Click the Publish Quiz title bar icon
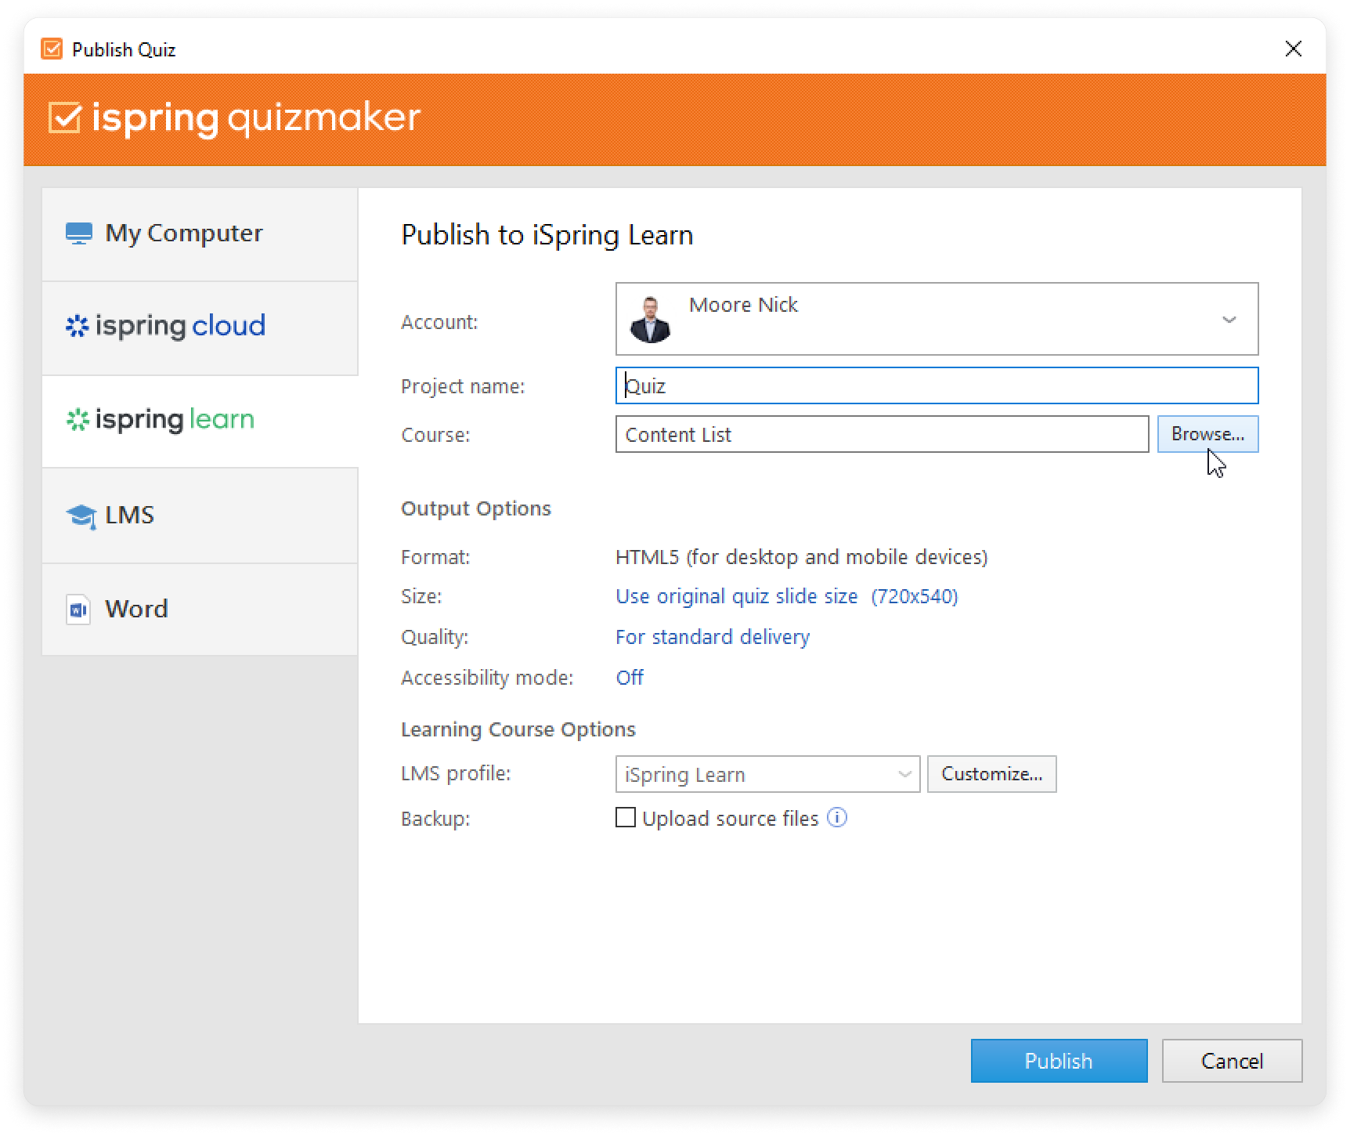Viewport: 1350px width, 1136px height. coord(52,49)
